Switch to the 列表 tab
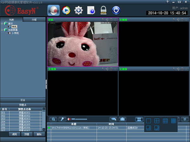Viewport: 190px width, 142px height. pyautogui.click(x=11, y=20)
